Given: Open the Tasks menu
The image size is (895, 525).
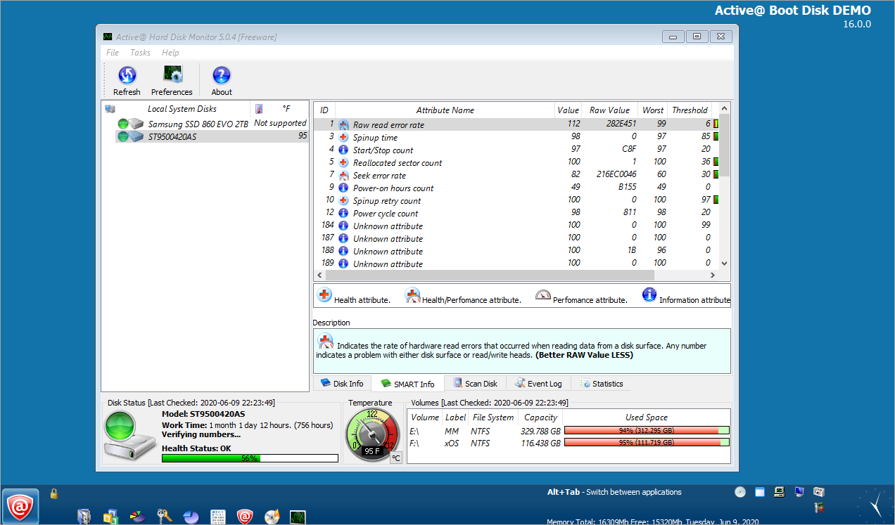Looking at the screenshot, I should (x=140, y=53).
